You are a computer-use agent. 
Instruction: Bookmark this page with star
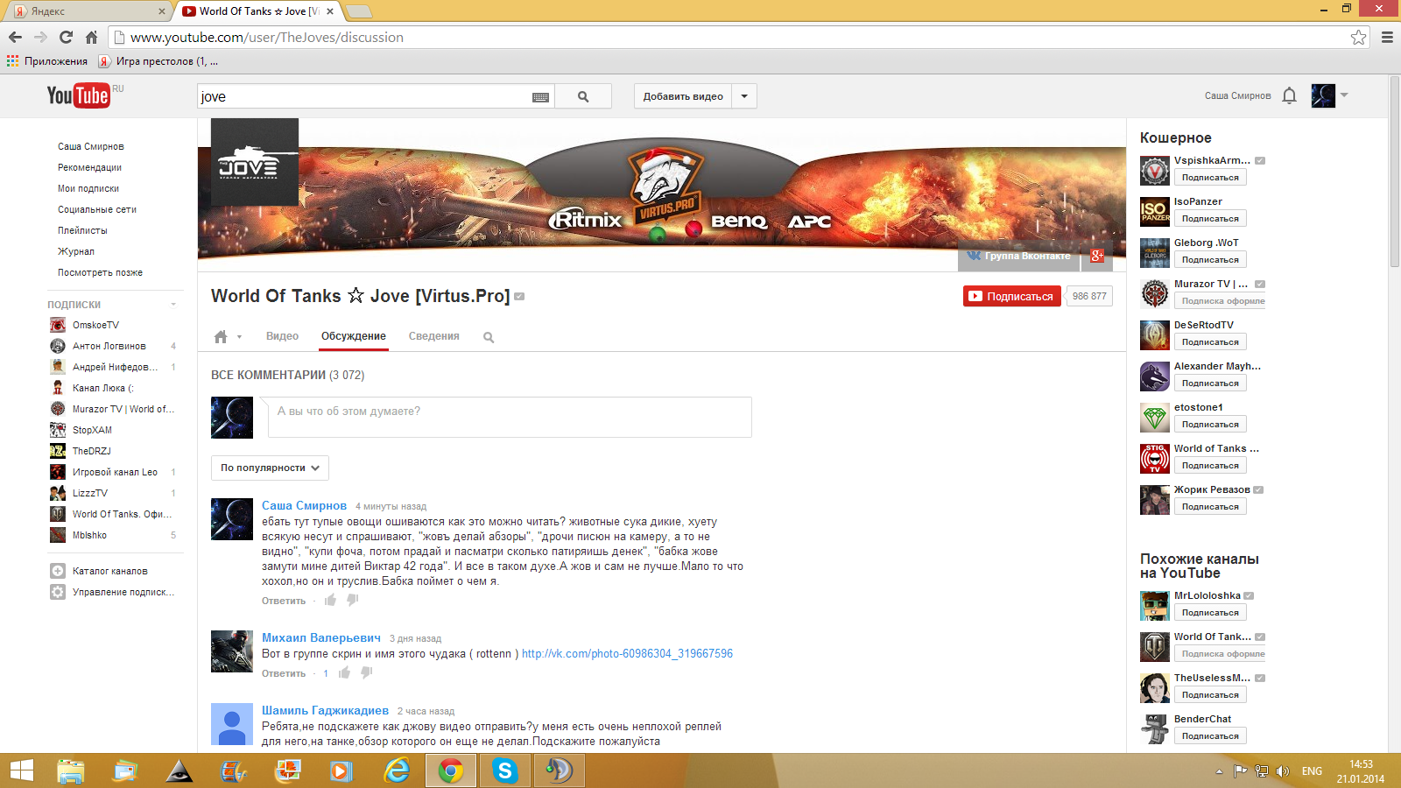pos(1358,37)
